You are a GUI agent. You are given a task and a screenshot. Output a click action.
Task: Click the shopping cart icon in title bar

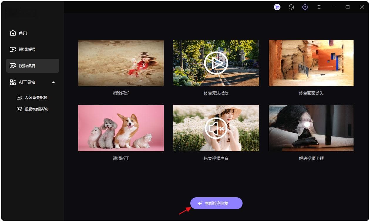click(277, 7)
